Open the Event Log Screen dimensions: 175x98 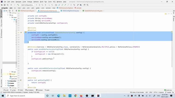coord(168,90)
